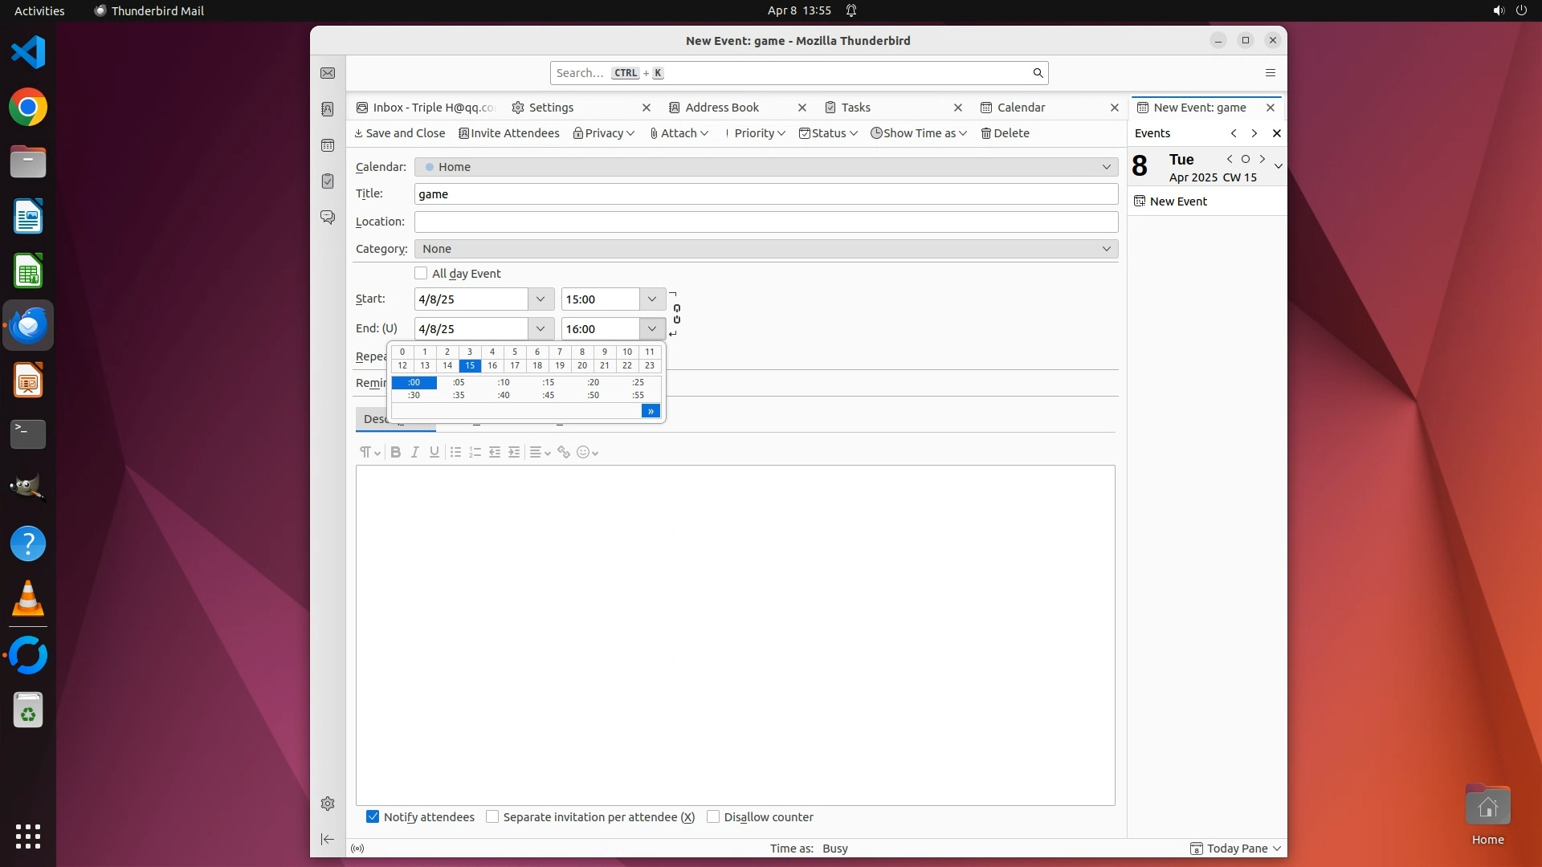This screenshot has width=1542, height=867.
Task: Apply bulleted list formatting
Action: pyautogui.click(x=455, y=452)
